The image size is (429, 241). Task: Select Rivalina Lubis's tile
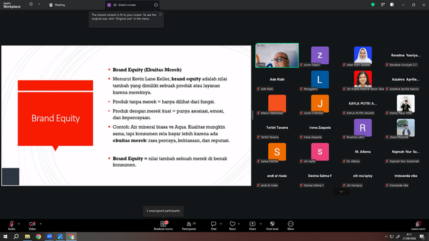click(363, 127)
